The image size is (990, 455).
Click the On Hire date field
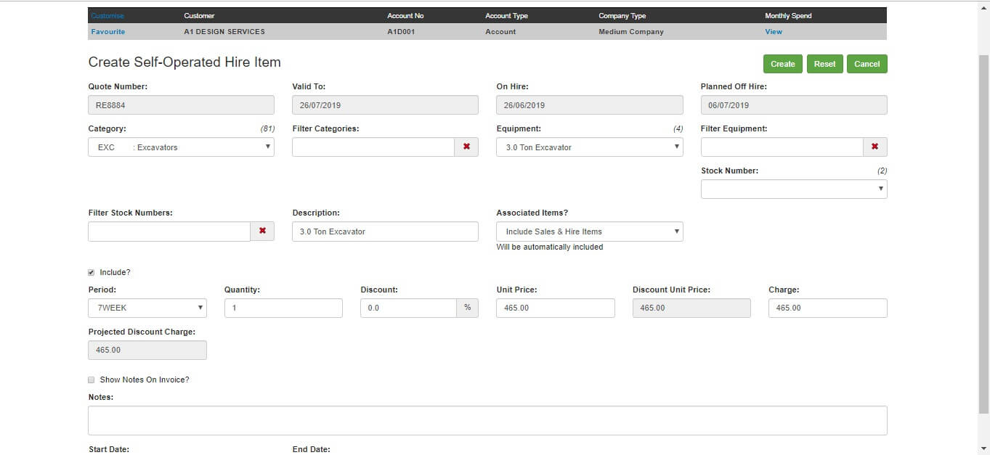(590, 105)
